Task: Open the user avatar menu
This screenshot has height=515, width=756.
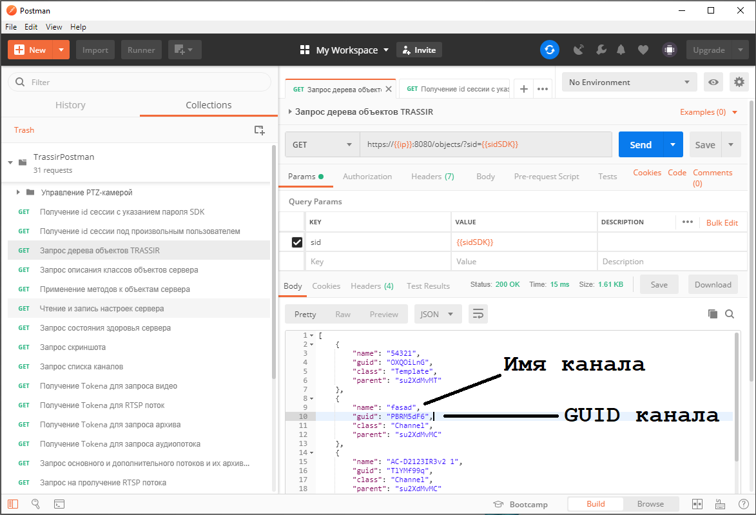Action: [669, 50]
